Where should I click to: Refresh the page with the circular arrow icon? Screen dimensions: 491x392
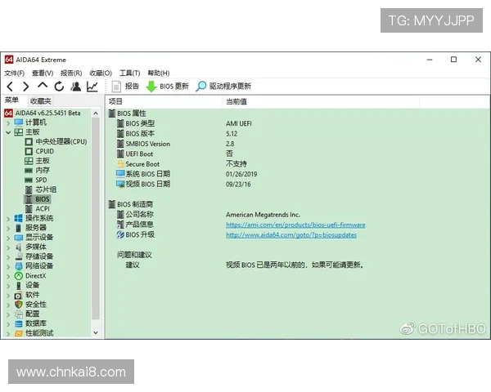(59, 87)
